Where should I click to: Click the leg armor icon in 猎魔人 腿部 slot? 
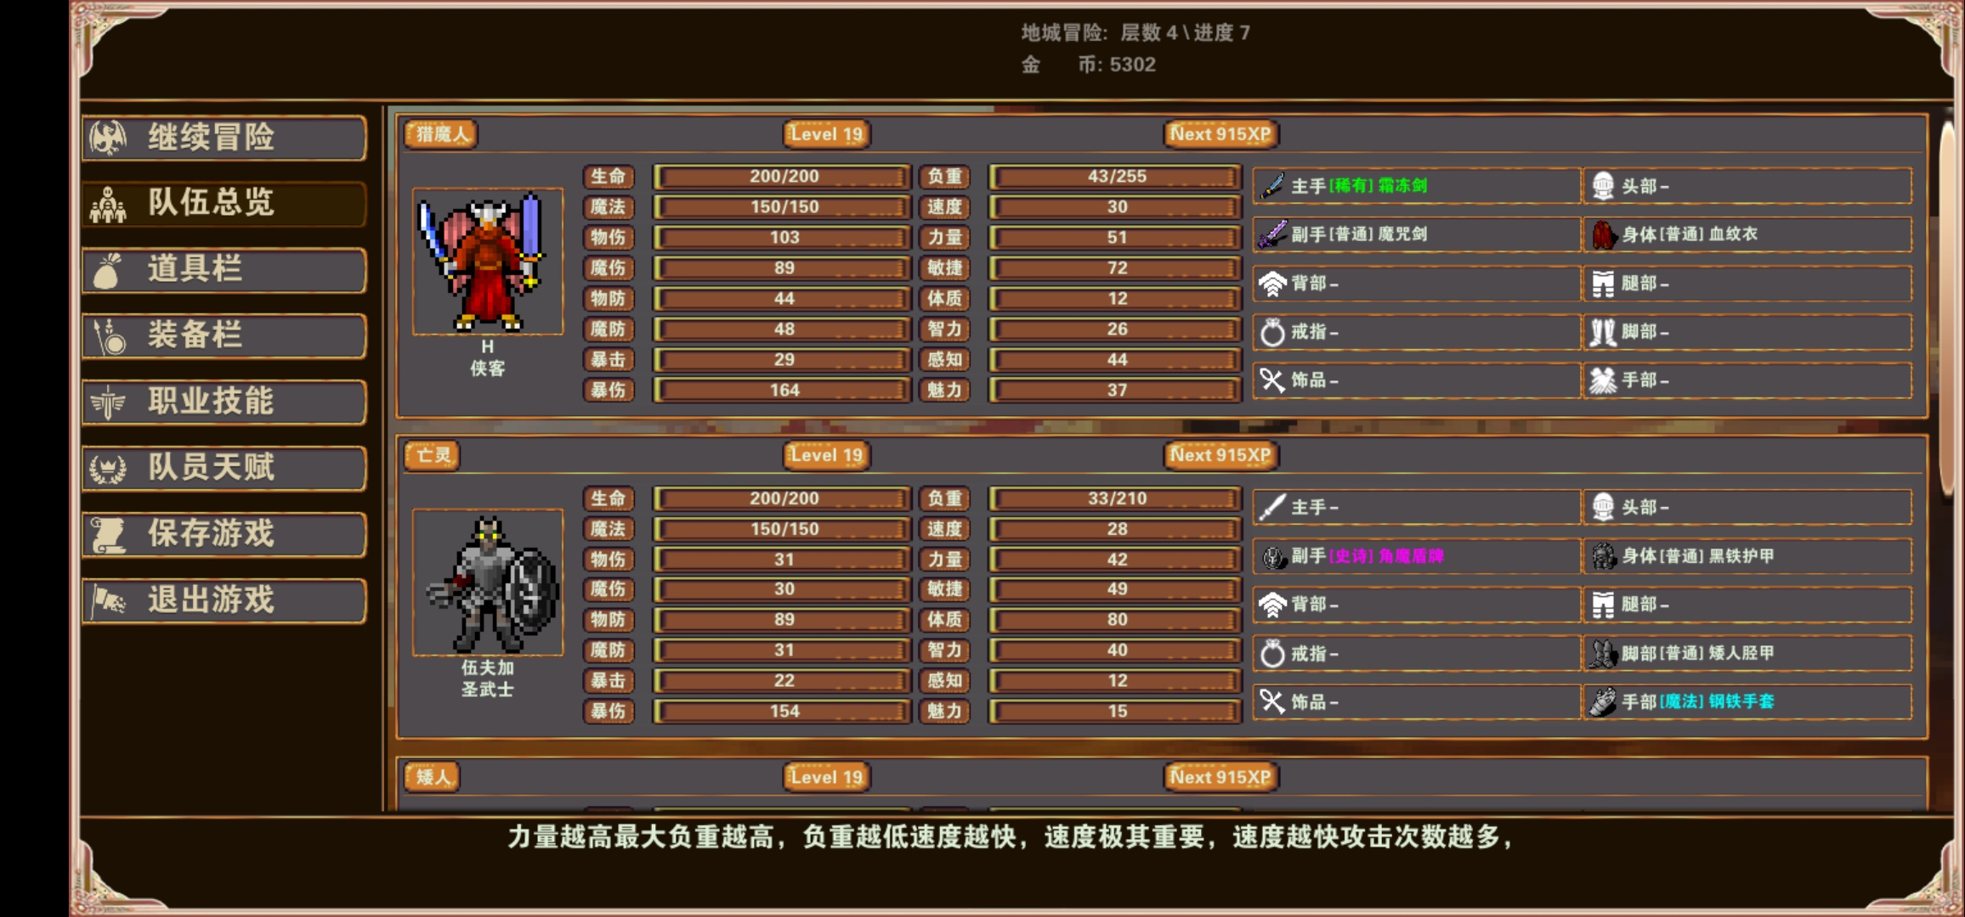(x=1603, y=284)
